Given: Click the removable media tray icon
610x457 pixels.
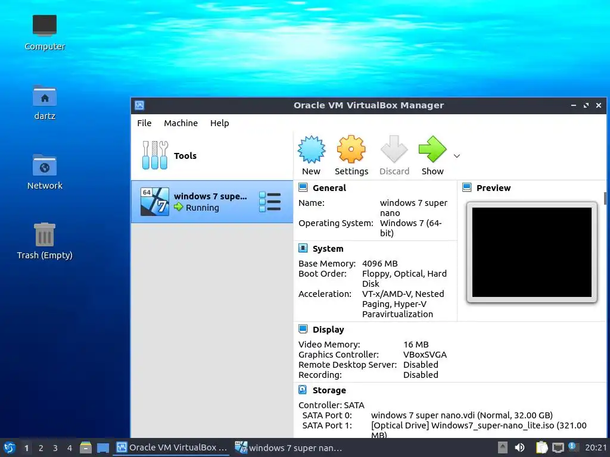Looking at the screenshot, I should 503,447.
